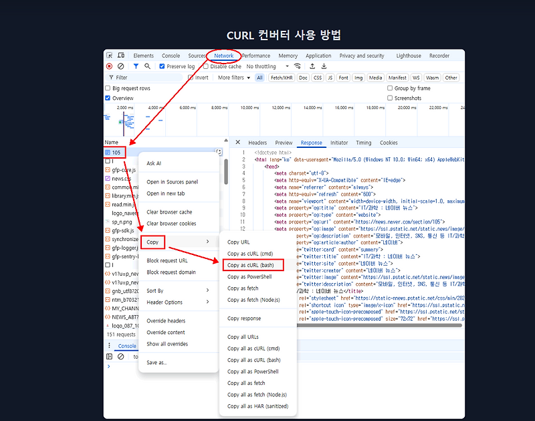Close the request details with the X icon
535x421 pixels.
tap(237, 143)
